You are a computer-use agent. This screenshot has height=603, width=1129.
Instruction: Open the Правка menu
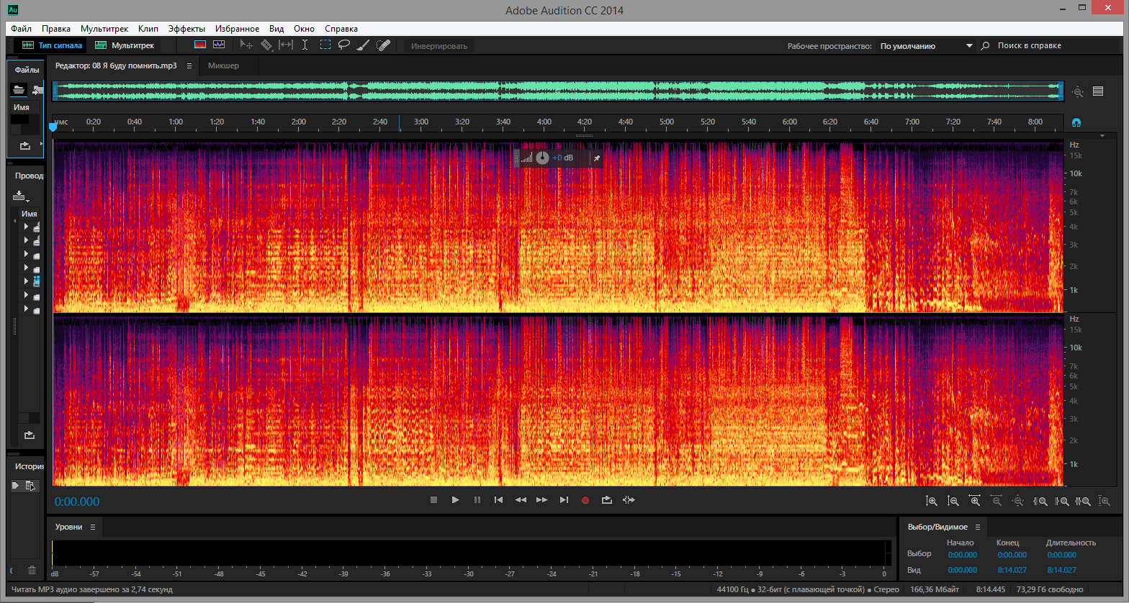coord(56,29)
